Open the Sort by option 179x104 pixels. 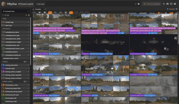pyautogui.click(x=152, y=13)
